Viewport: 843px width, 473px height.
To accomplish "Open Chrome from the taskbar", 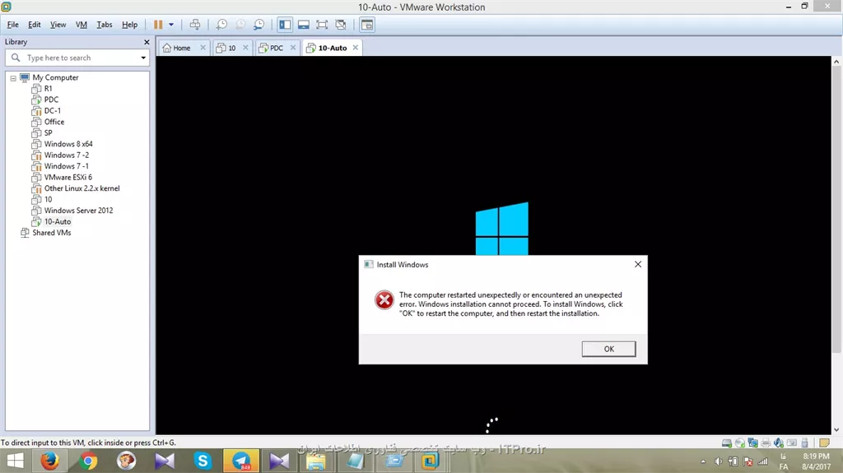I will click(88, 461).
